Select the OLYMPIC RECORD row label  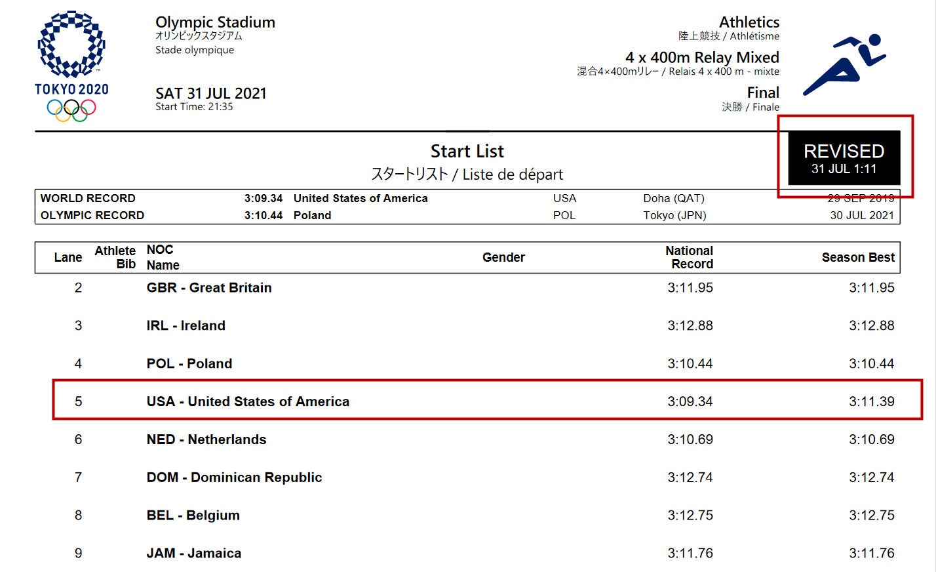point(92,215)
